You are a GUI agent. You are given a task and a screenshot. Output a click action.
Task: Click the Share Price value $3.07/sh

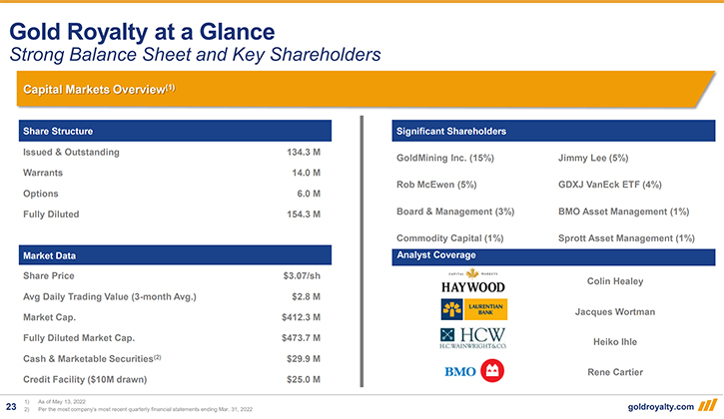(302, 275)
